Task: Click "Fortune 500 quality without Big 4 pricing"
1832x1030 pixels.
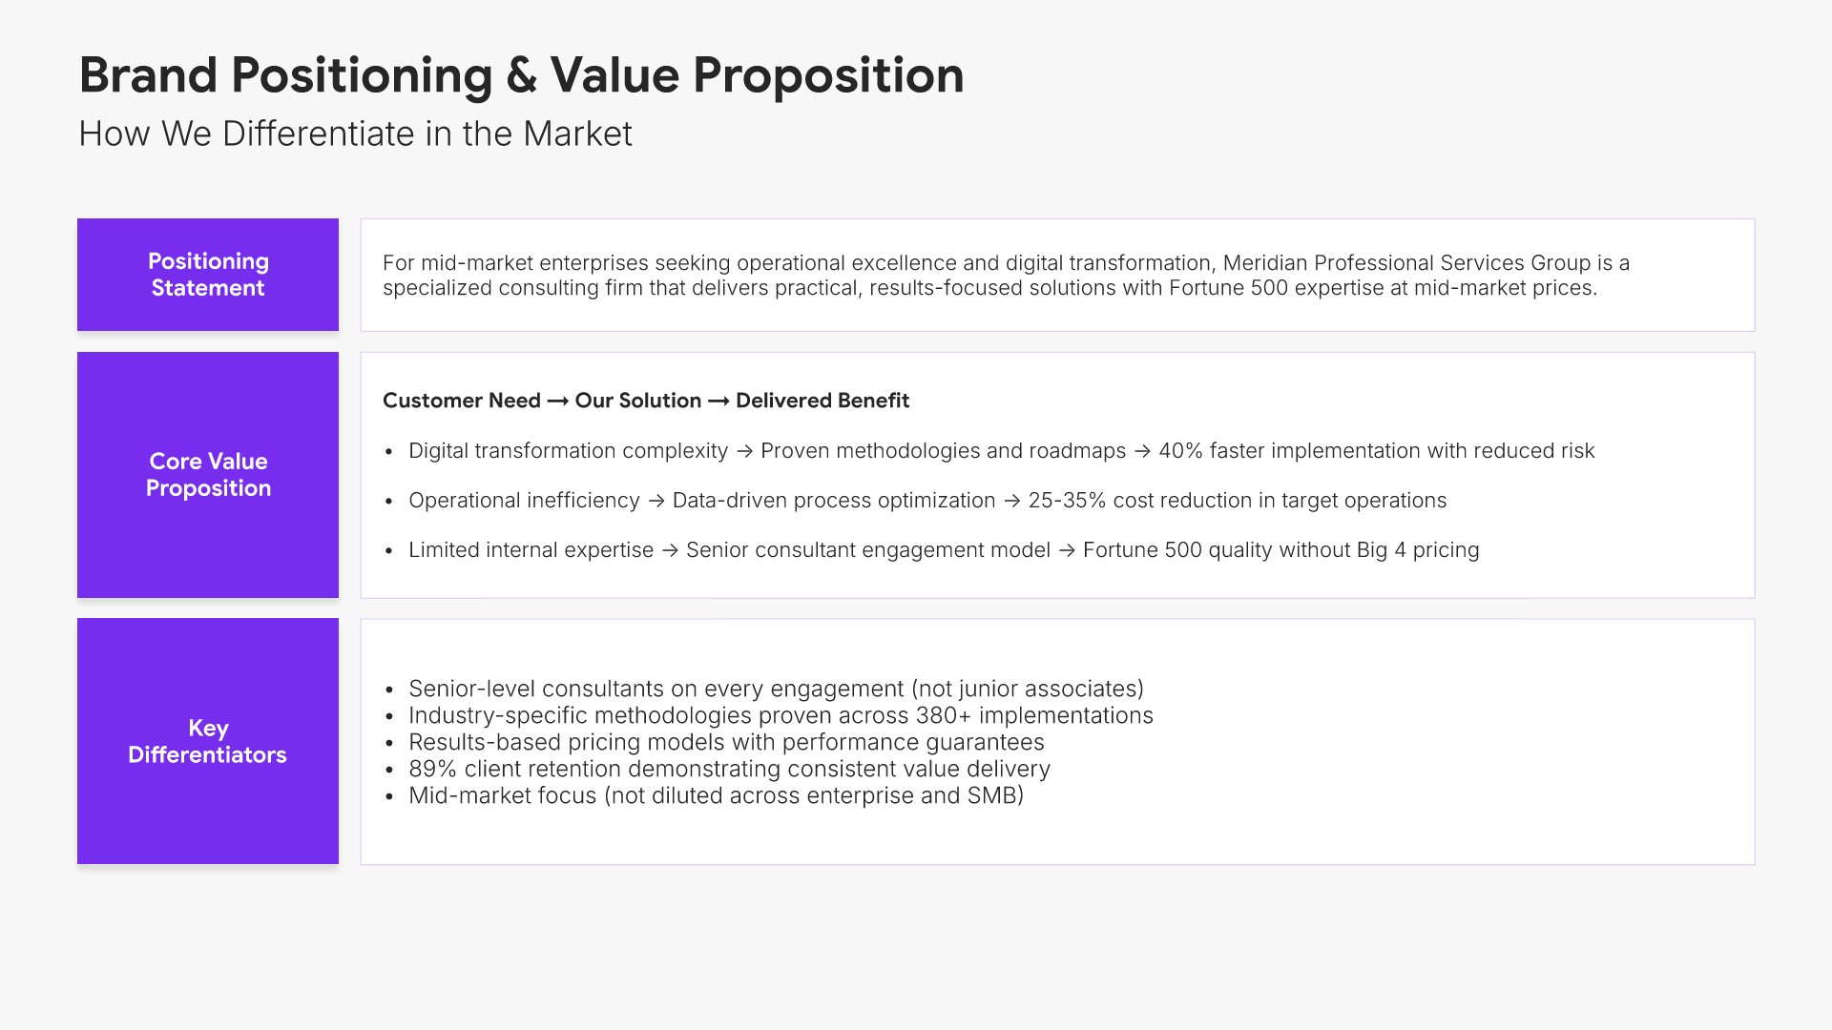Action: click(1280, 550)
